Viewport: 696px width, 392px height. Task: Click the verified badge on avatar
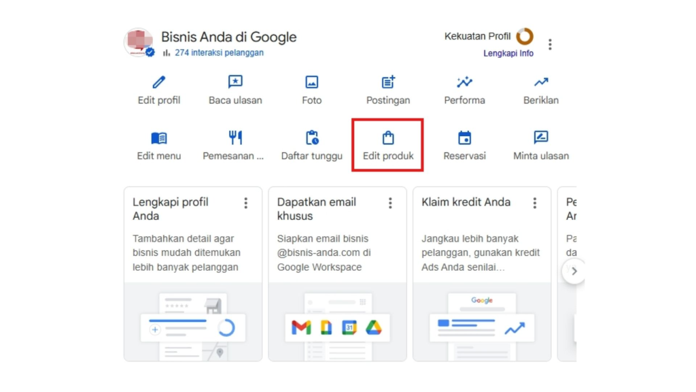[x=150, y=52]
